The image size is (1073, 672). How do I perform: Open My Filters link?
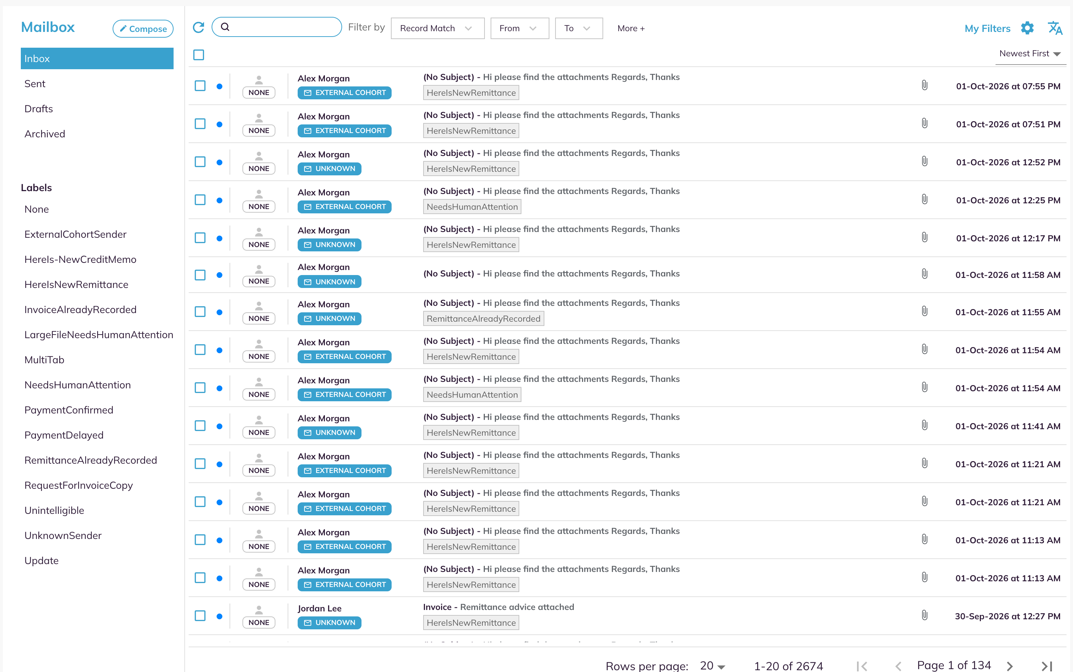pos(987,28)
